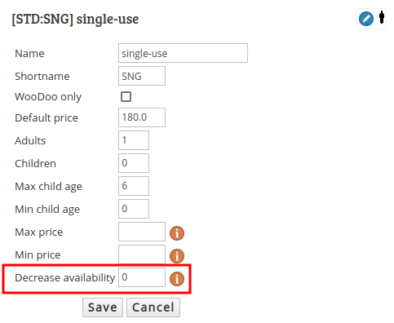Click the [STD:SNG] single-use heading

75,19
